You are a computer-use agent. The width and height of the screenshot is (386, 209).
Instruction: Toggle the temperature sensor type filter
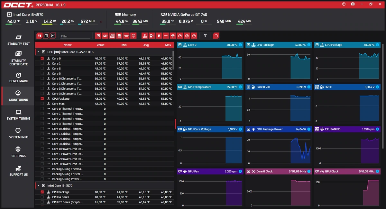click(x=144, y=36)
